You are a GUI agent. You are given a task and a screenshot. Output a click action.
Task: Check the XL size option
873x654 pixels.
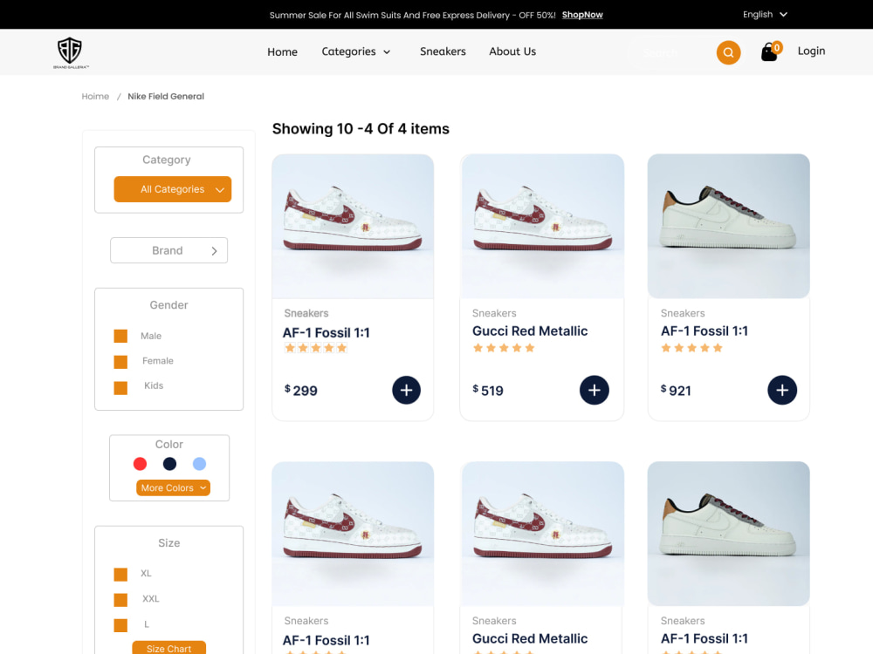120,574
